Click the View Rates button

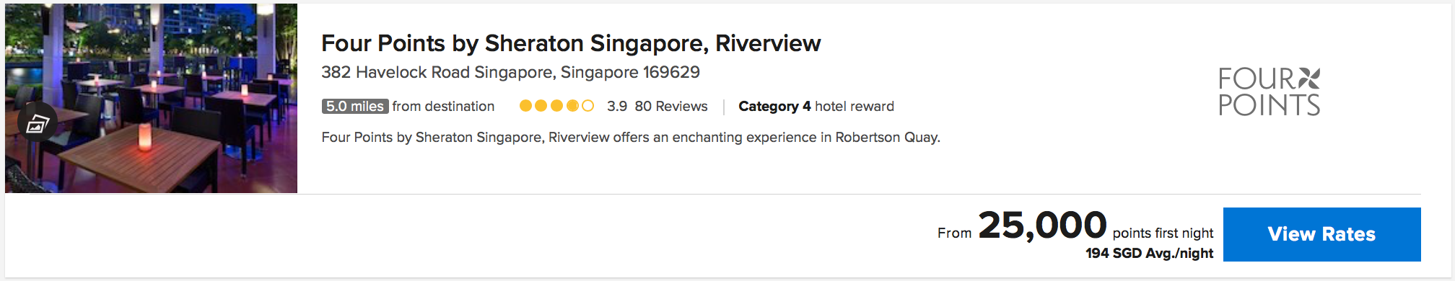point(1322,234)
